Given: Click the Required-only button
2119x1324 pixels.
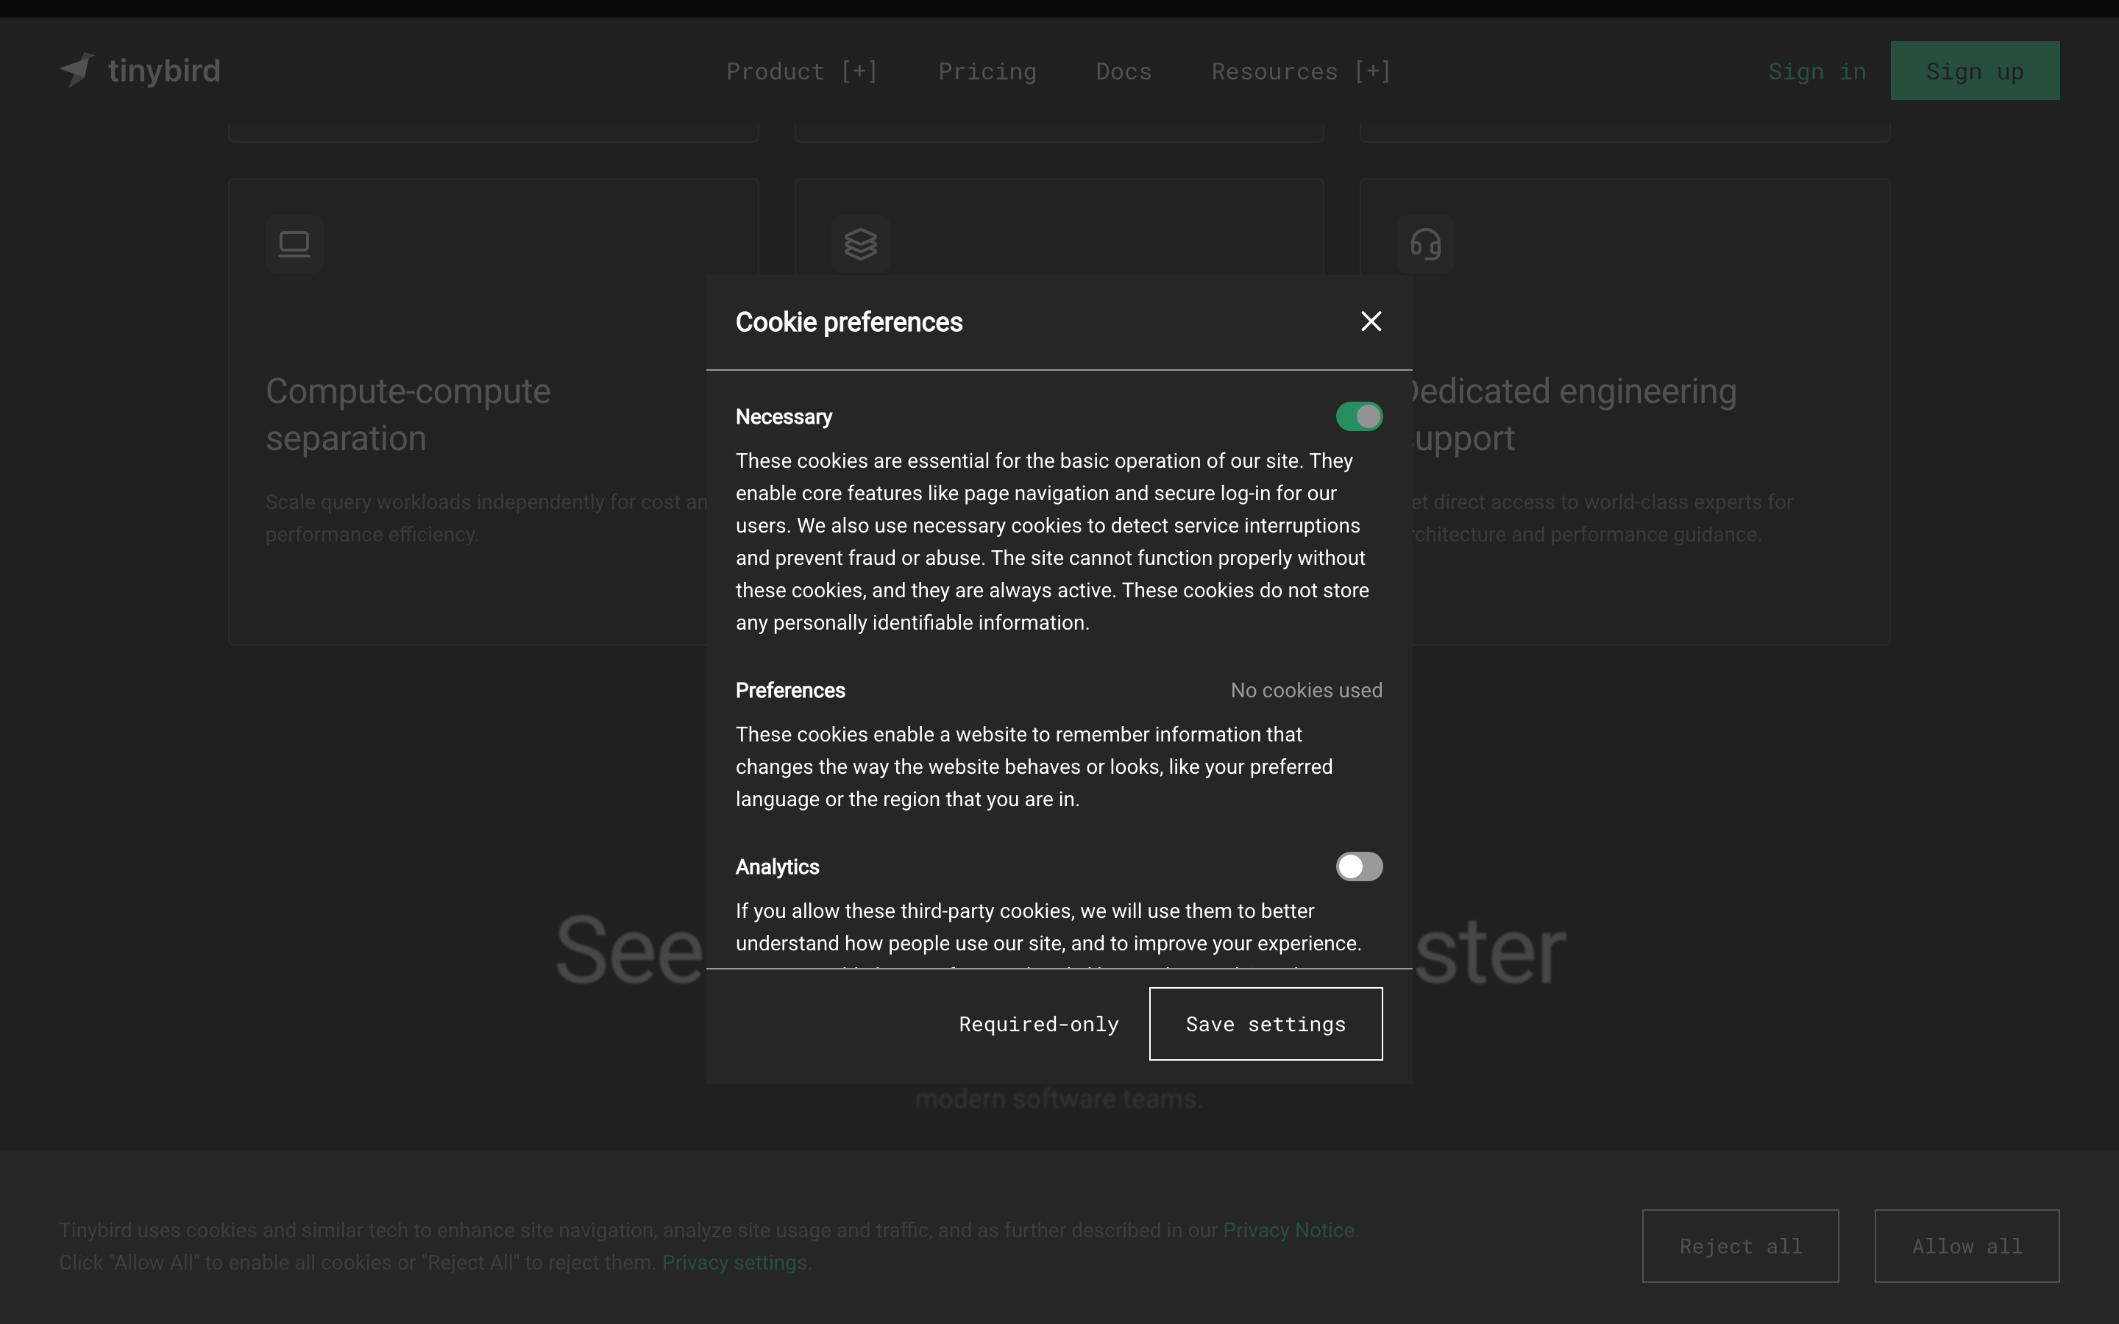Looking at the screenshot, I should point(1038,1024).
